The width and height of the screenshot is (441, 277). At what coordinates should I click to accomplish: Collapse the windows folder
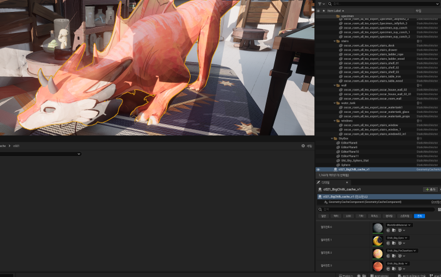coord(335,121)
